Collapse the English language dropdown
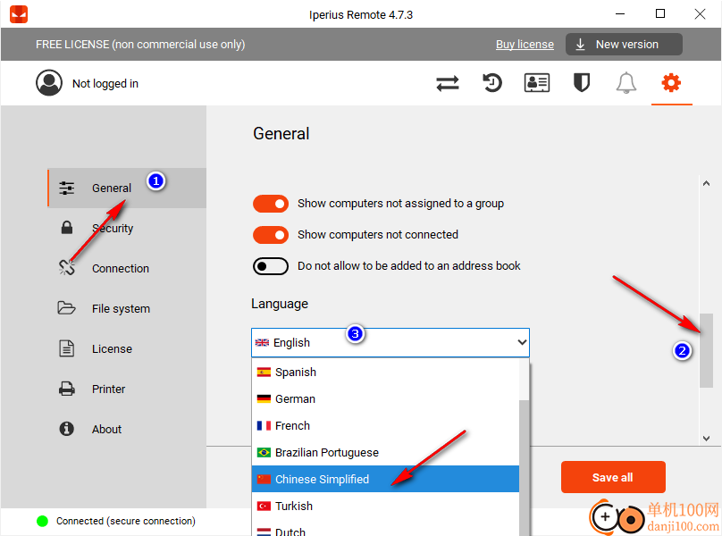The width and height of the screenshot is (722, 536). [x=390, y=343]
